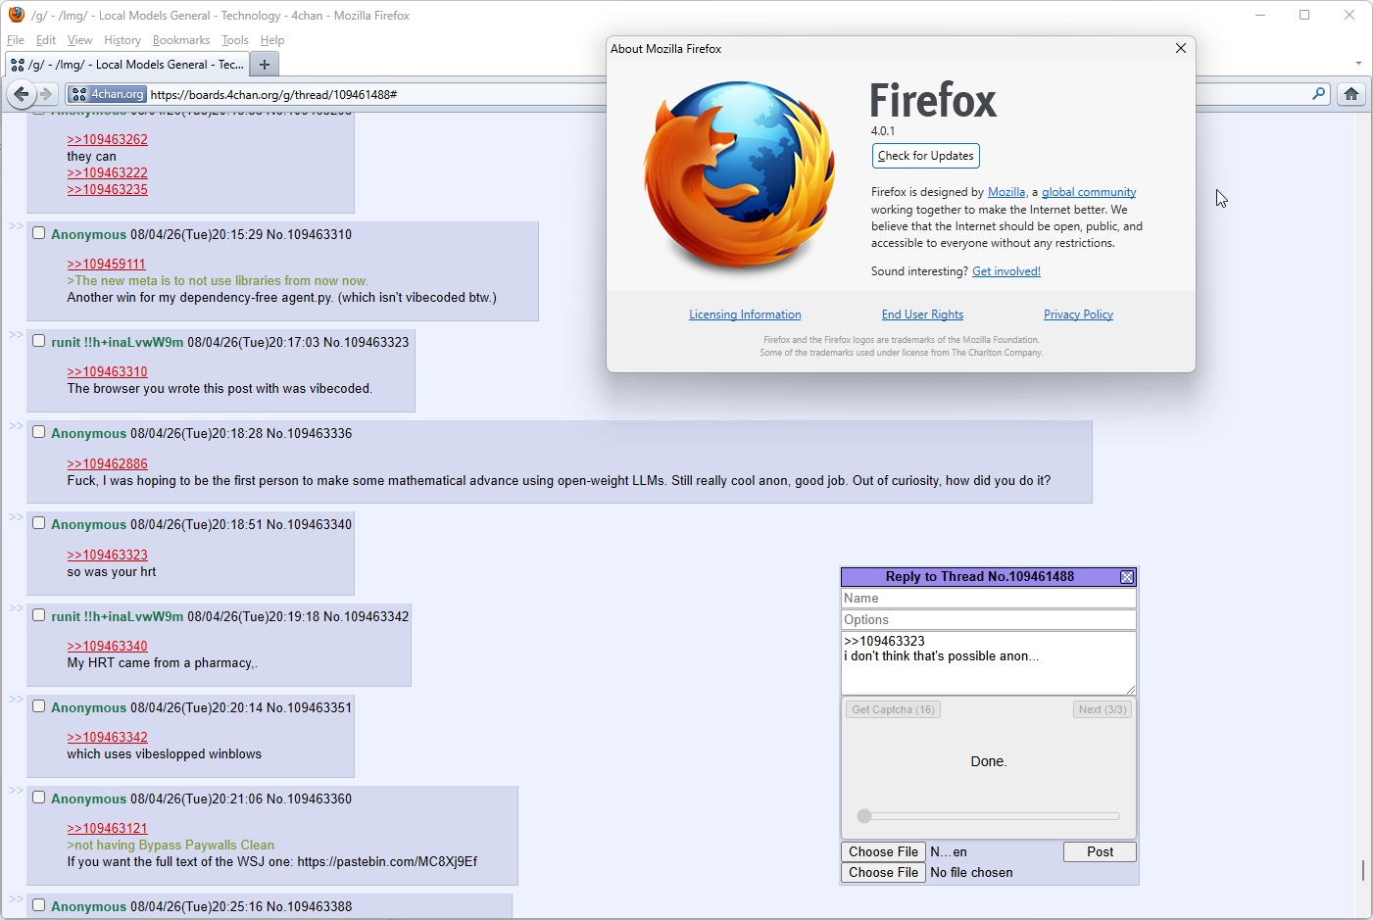Click the captcha slider handle
Screen dimensions: 1373x920
(864, 816)
